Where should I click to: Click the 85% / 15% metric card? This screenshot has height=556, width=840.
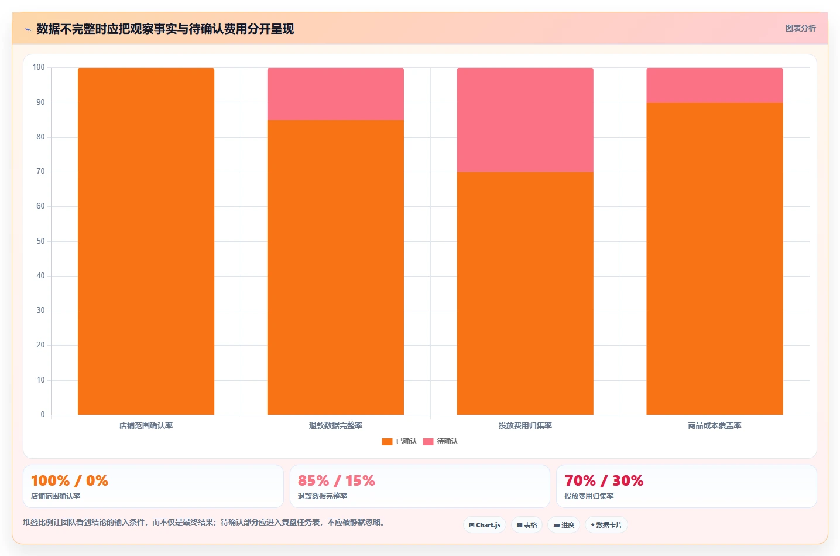pos(420,486)
